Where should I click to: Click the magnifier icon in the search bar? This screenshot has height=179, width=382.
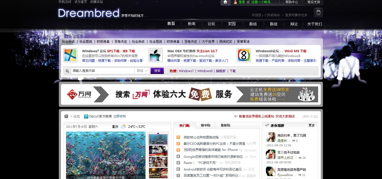click(x=67, y=71)
